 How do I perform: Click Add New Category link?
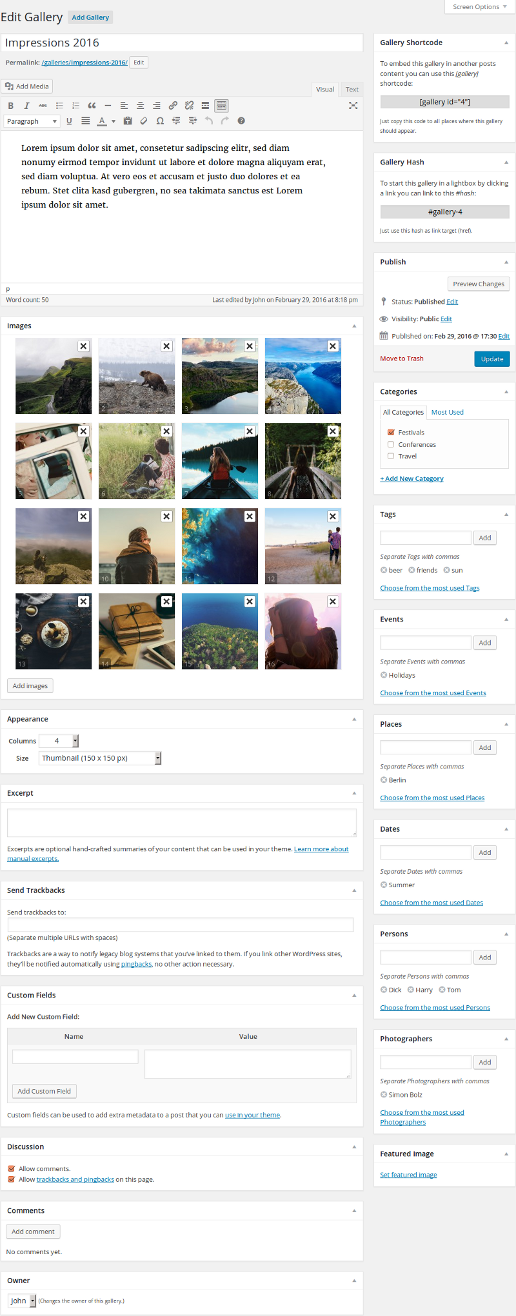[412, 478]
